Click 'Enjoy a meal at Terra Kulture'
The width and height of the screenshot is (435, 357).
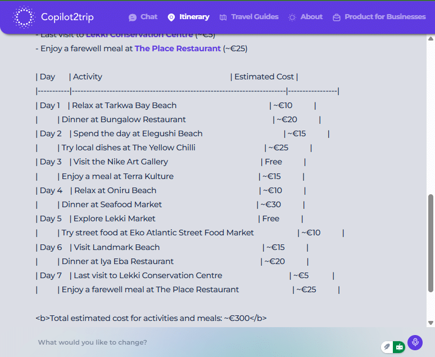[117, 176]
